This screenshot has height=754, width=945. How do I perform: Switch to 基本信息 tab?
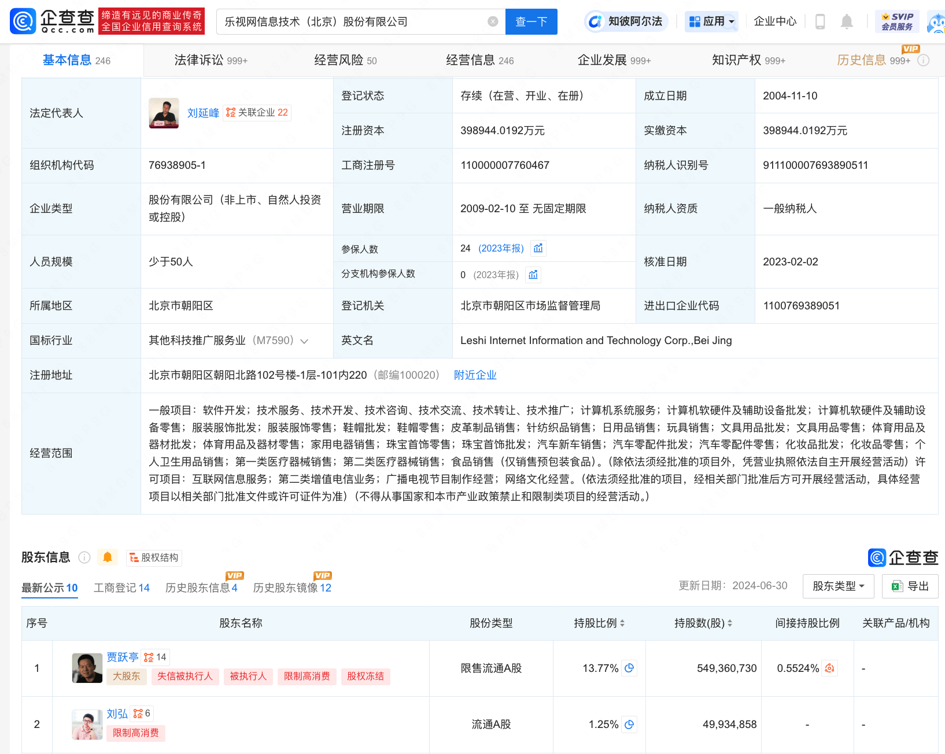[76, 60]
